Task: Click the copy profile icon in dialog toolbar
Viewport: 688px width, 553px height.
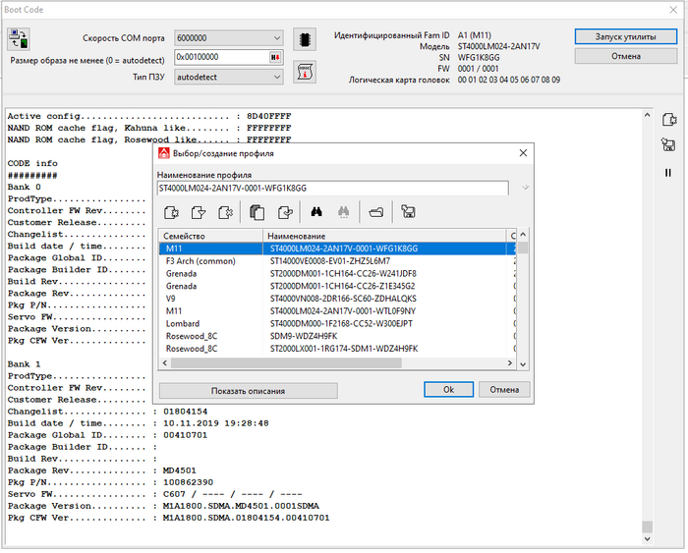Action: click(257, 211)
